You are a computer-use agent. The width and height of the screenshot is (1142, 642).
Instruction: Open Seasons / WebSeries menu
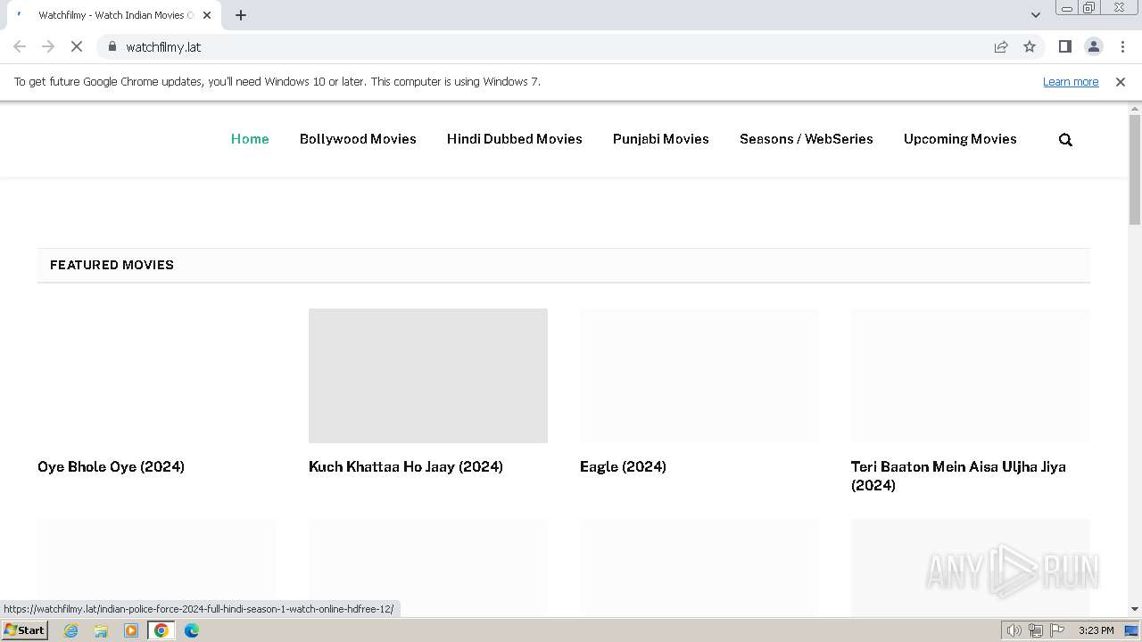coord(807,139)
